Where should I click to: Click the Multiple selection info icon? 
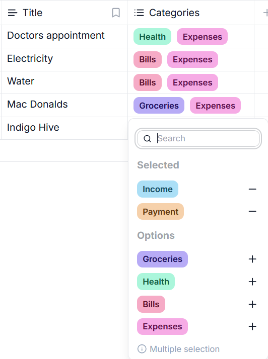(x=142, y=349)
